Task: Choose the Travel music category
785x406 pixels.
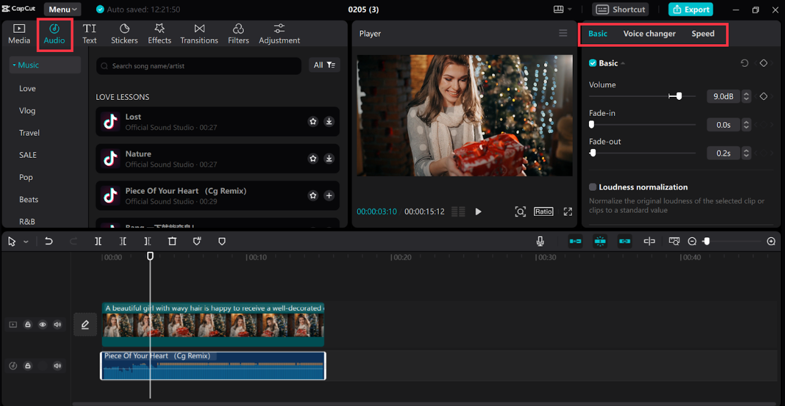Action: pos(29,133)
